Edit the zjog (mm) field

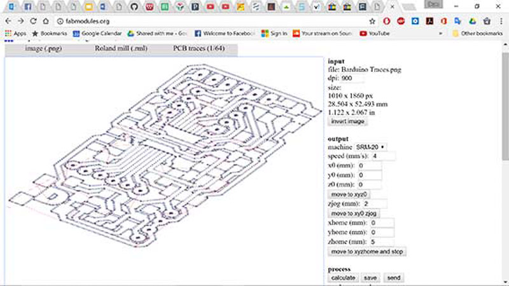tap(375, 203)
